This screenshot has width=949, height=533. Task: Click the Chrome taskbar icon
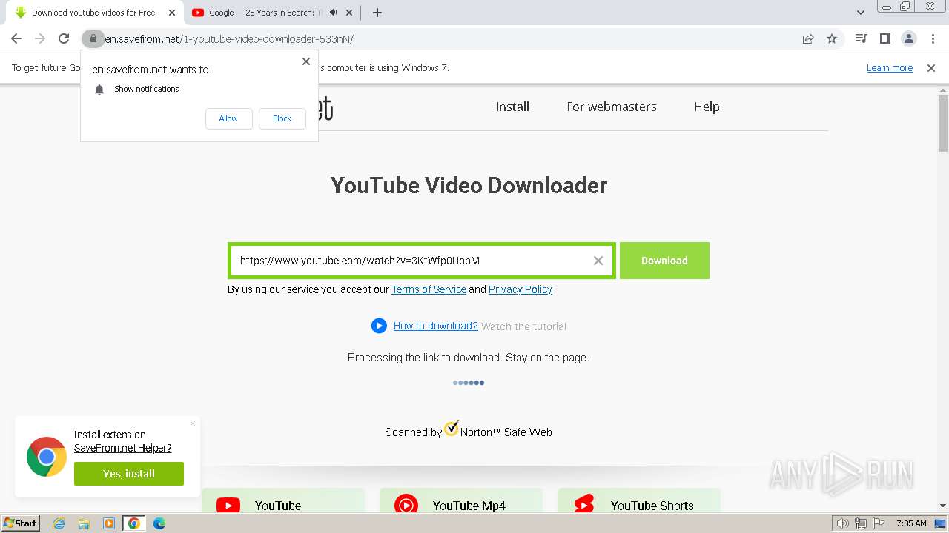tap(134, 523)
